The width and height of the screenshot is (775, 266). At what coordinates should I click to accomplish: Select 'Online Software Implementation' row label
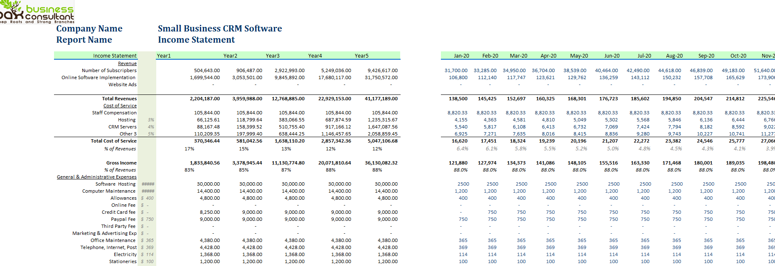[x=98, y=77]
